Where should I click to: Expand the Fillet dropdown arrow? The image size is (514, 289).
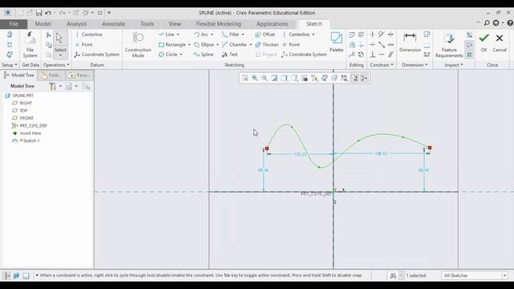click(x=243, y=35)
